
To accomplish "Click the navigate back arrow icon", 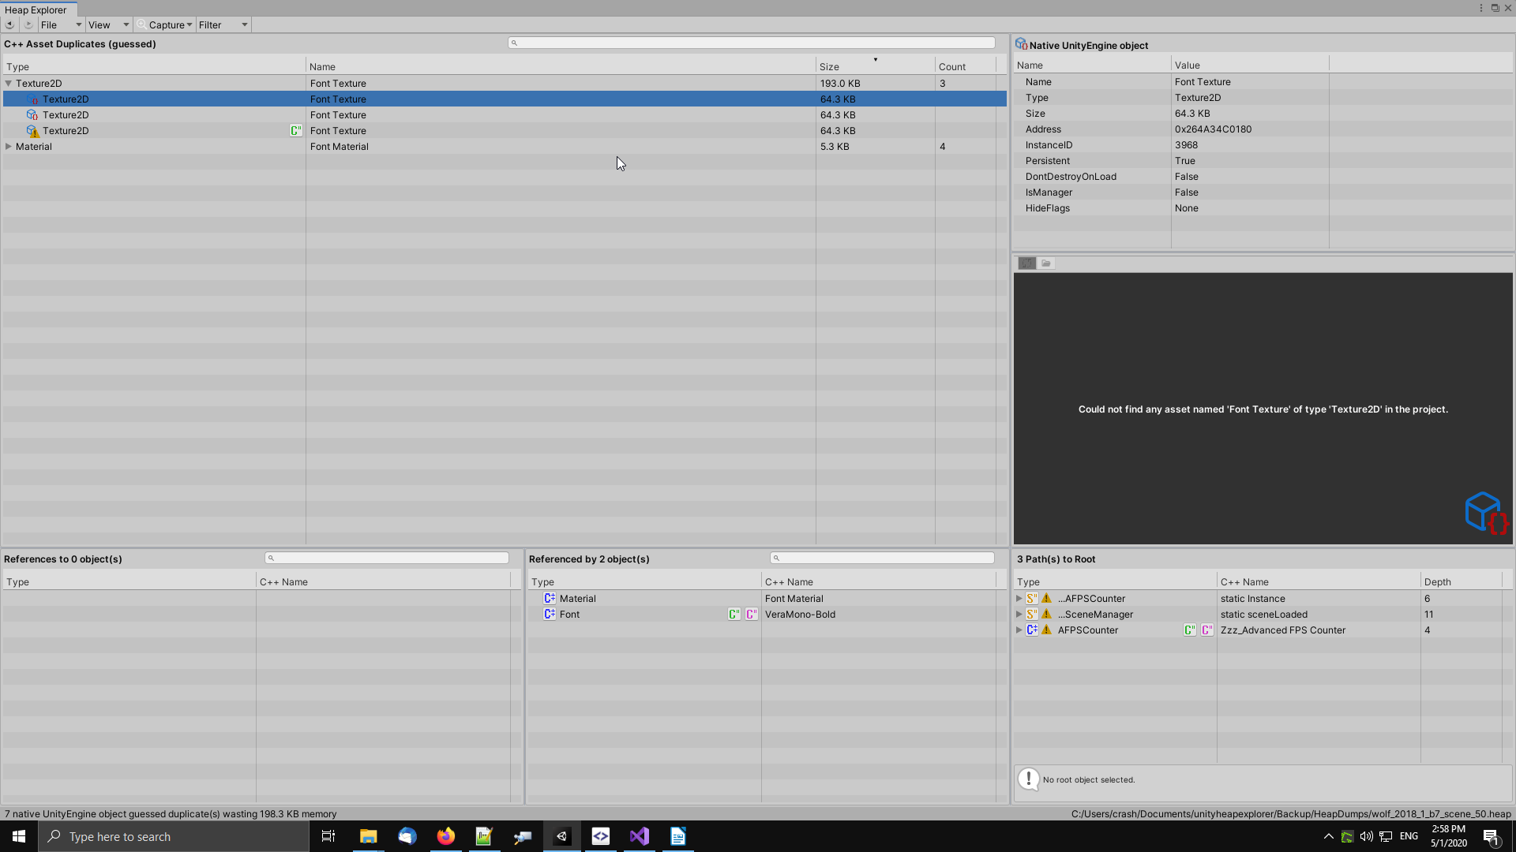I will tap(9, 24).
